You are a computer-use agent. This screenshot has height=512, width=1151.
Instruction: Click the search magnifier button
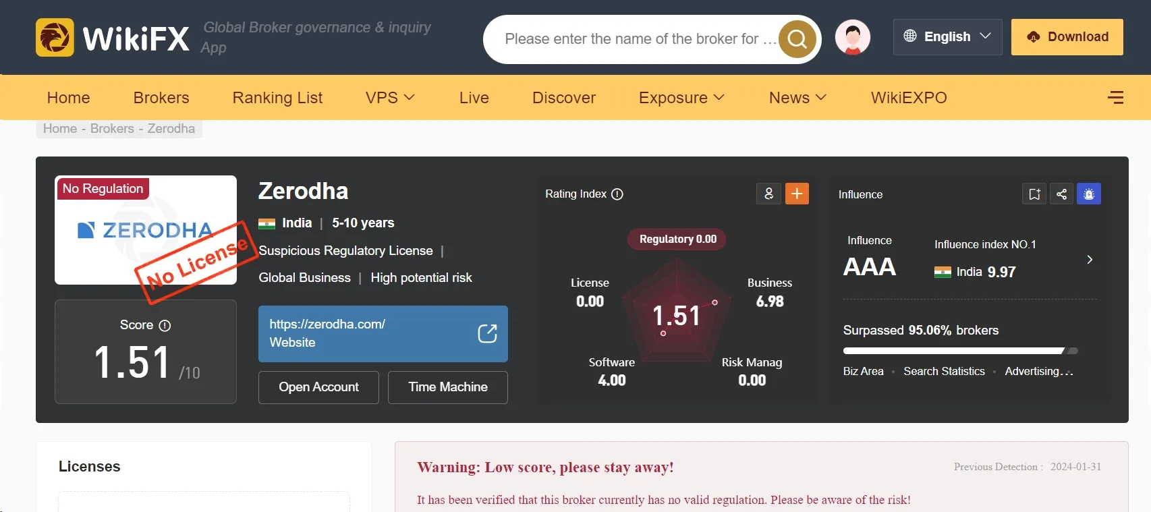pyautogui.click(x=797, y=39)
